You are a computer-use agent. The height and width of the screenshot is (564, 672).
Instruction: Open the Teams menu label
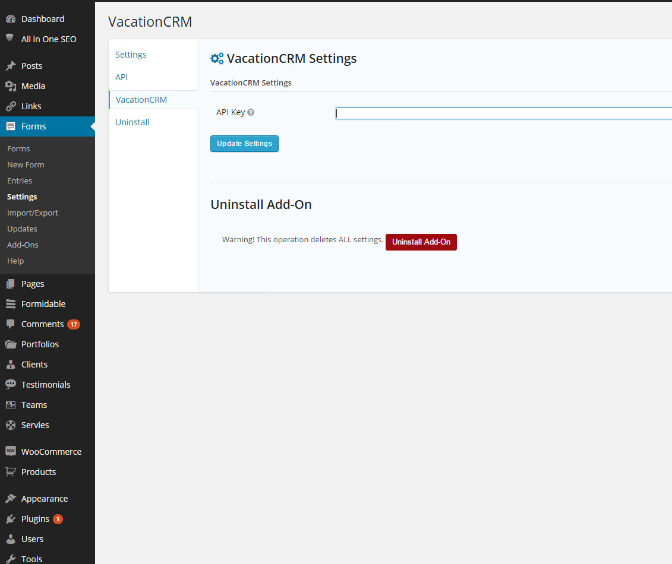(34, 405)
